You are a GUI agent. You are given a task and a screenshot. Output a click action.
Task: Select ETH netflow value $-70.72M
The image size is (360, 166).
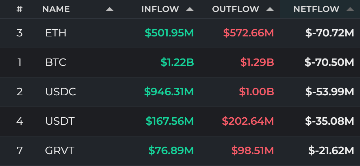330,33
